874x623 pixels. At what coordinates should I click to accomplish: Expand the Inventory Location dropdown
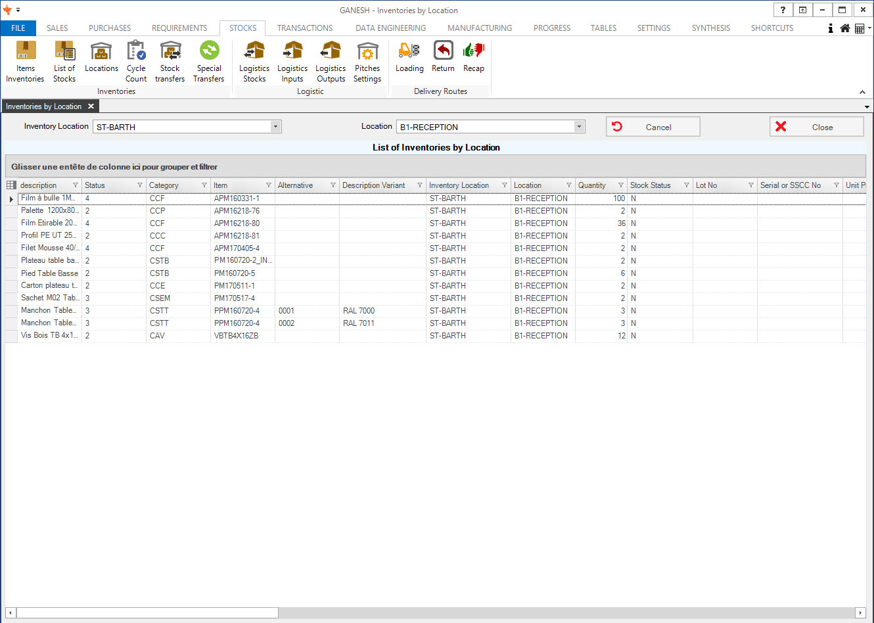tap(276, 127)
